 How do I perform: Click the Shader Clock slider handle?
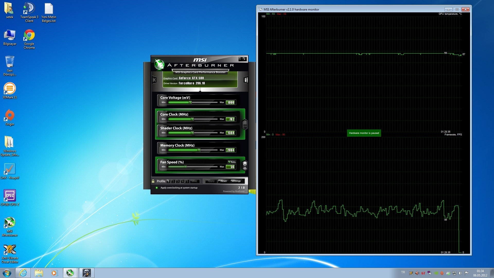point(192,133)
